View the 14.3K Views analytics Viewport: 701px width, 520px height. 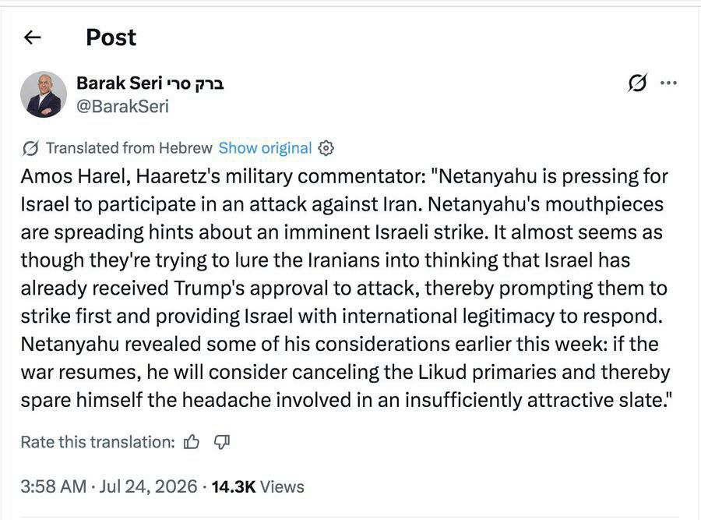click(258, 487)
